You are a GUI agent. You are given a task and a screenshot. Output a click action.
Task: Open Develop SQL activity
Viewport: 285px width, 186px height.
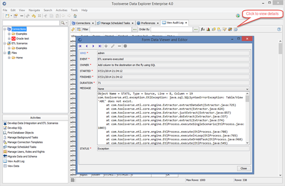15,128
